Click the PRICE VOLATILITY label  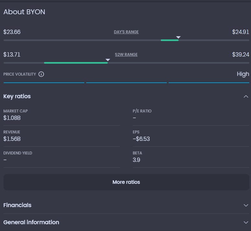(x=20, y=74)
